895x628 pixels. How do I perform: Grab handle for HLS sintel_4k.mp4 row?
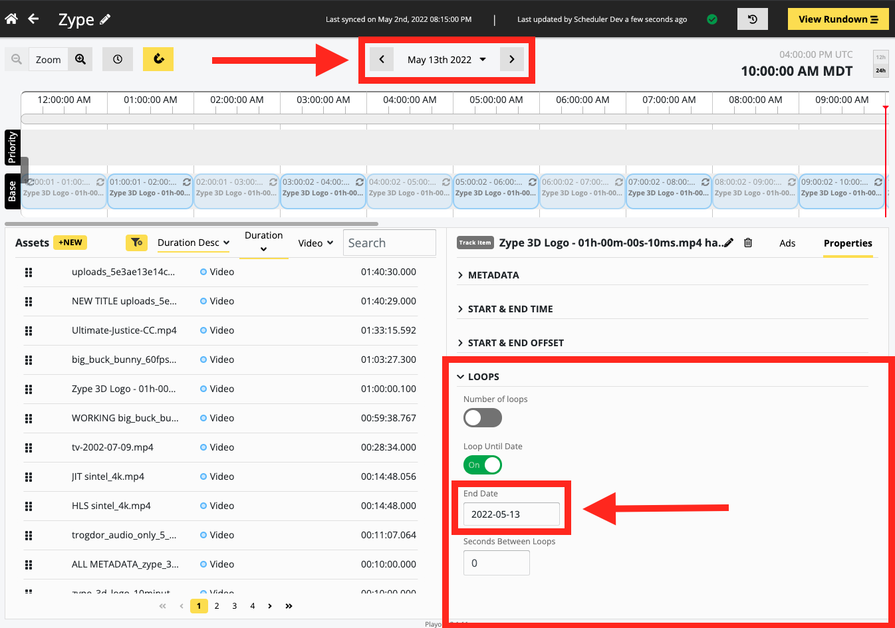point(29,506)
